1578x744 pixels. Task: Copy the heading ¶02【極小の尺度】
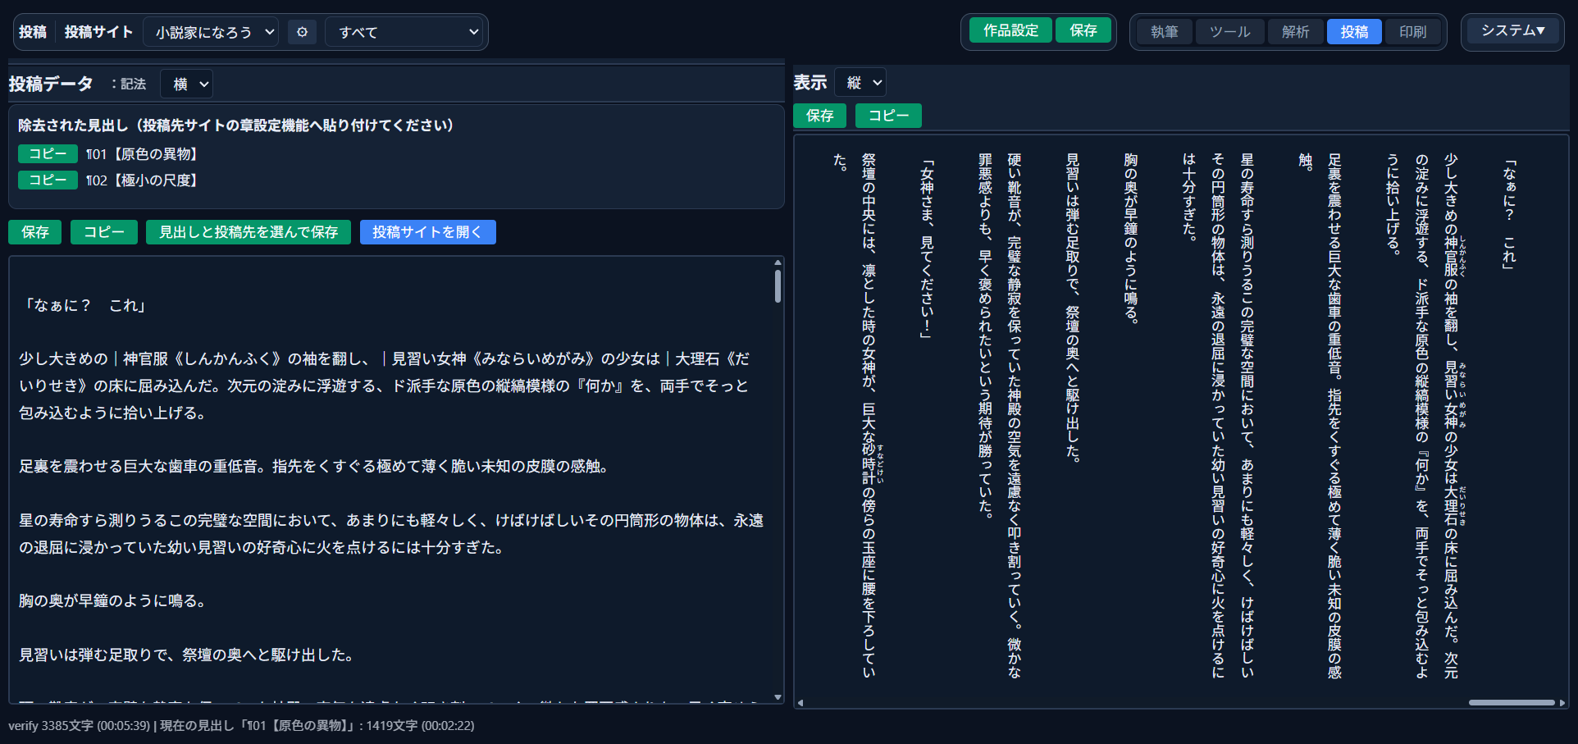(x=48, y=180)
